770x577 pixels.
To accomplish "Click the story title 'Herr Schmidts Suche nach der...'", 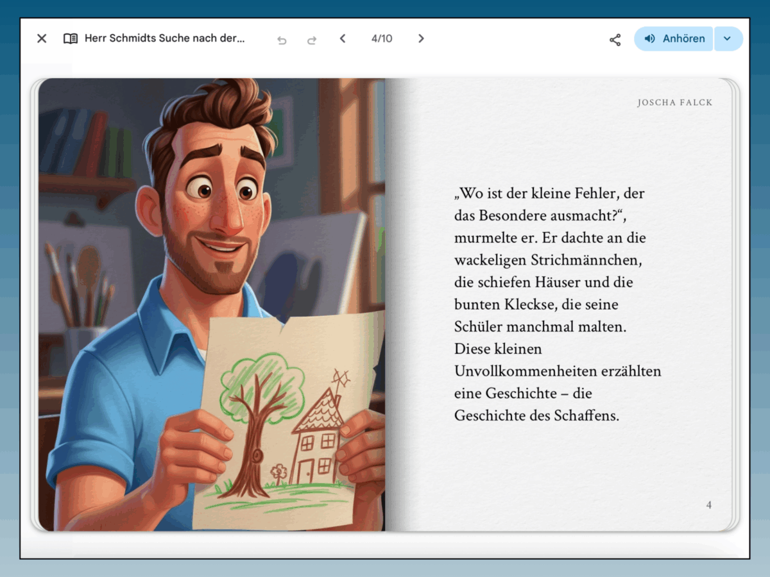I will coord(165,38).
